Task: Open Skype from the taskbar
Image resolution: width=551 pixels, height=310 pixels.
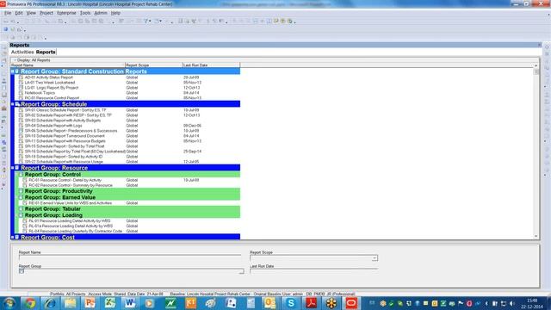Action: click(291, 303)
